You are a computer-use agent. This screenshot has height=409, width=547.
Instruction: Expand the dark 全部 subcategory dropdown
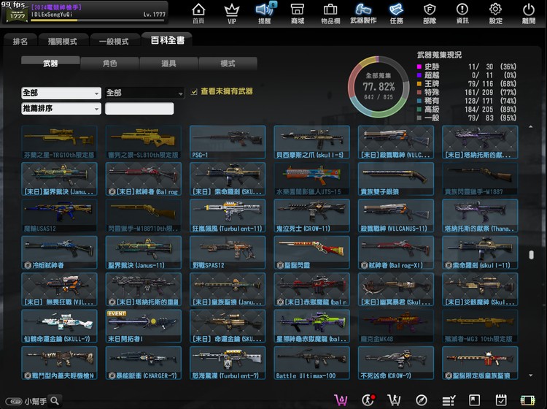[144, 93]
